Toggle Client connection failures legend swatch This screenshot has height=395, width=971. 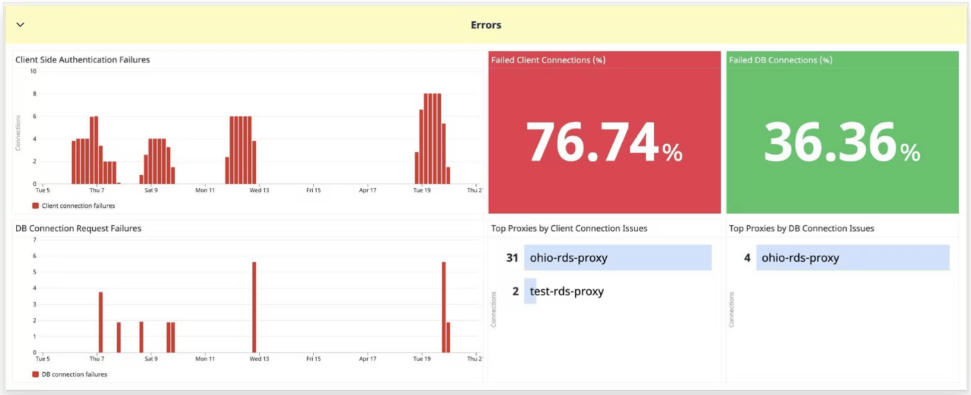35,206
